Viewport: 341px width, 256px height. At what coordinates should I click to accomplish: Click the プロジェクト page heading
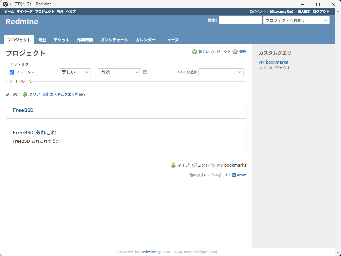click(26, 53)
